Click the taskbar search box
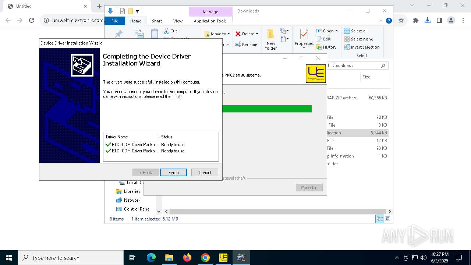The image size is (471, 265). pyautogui.click(x=71, y=258)
